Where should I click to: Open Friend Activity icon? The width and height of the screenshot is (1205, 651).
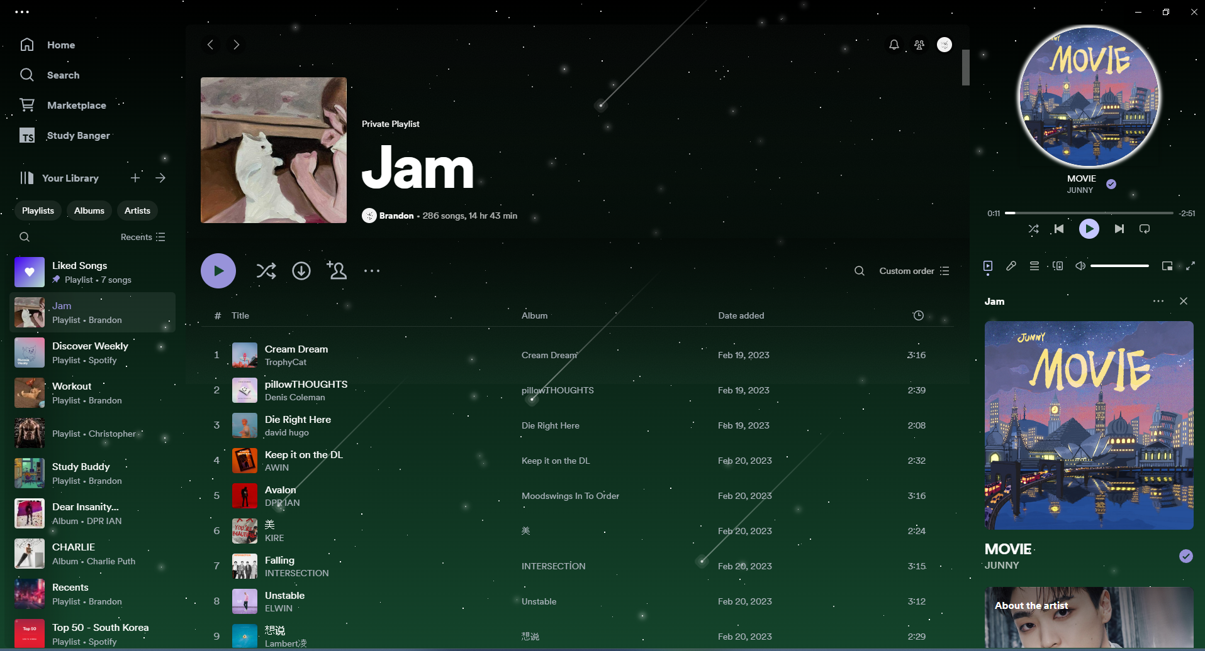(919, 45)
